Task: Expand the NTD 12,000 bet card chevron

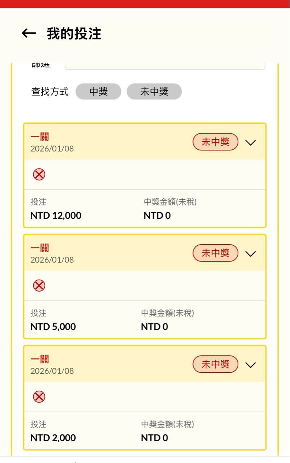Action: pyautogui.click(x=250, y=142)
